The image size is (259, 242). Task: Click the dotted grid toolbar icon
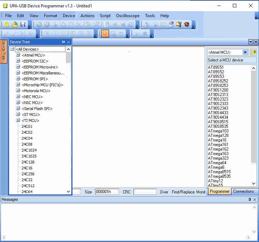click(163, 24)
